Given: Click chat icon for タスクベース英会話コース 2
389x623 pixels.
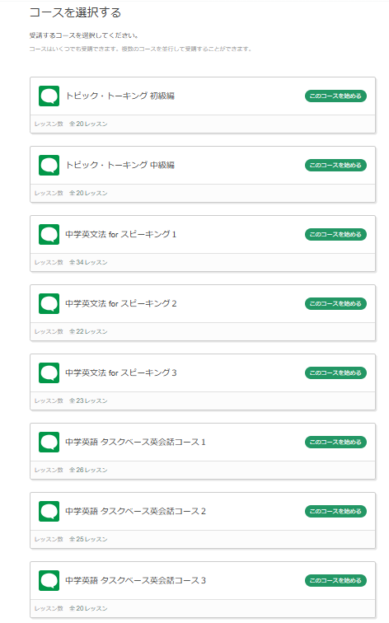Looking at the screenshot, I should click(x=49, y=512).
